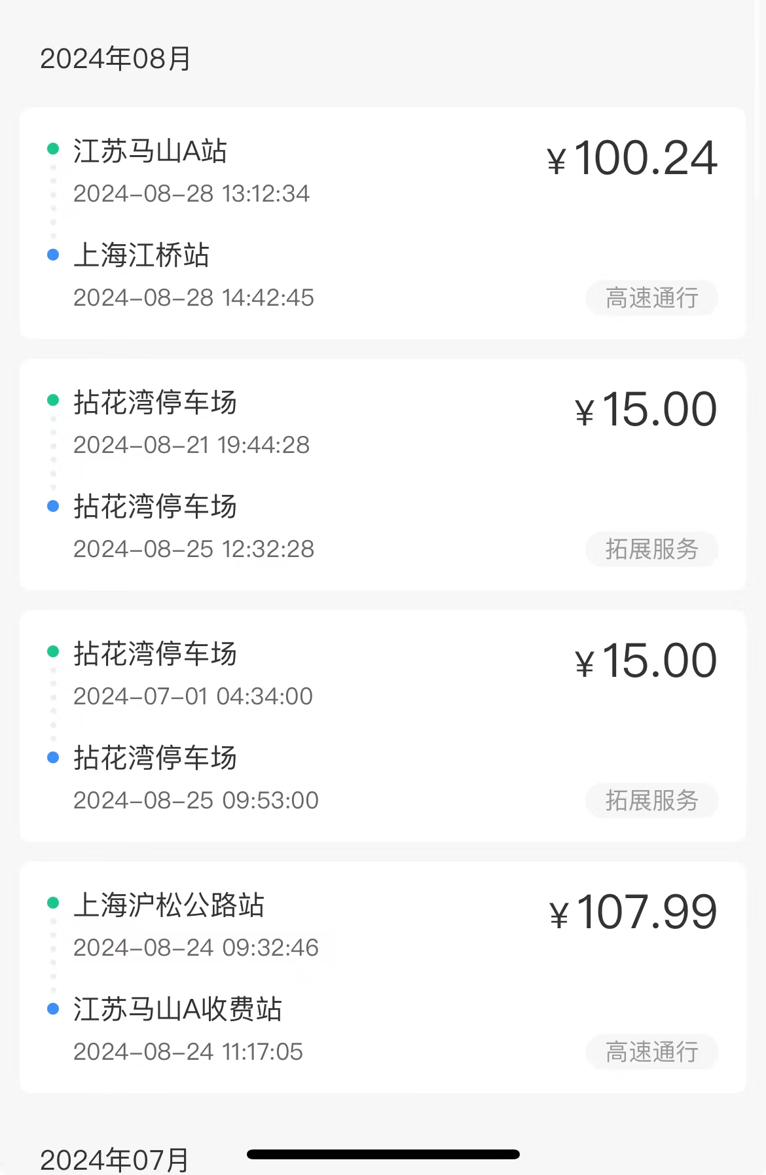Click the 2024-07-01 04:34:00 entry timestamp
The image size is (766, 1175).
193,696
